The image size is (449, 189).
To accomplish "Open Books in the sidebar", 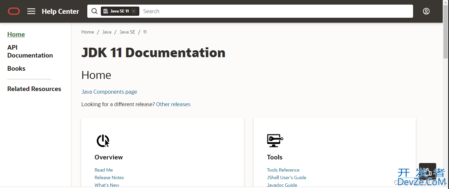I will 16,68.
